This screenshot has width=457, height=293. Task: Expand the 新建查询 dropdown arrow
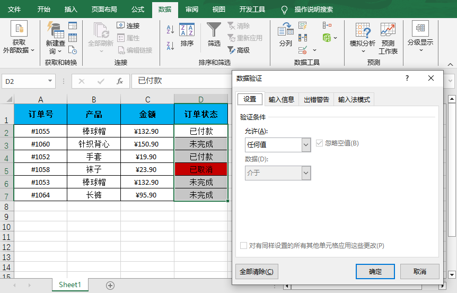point(60,51)
